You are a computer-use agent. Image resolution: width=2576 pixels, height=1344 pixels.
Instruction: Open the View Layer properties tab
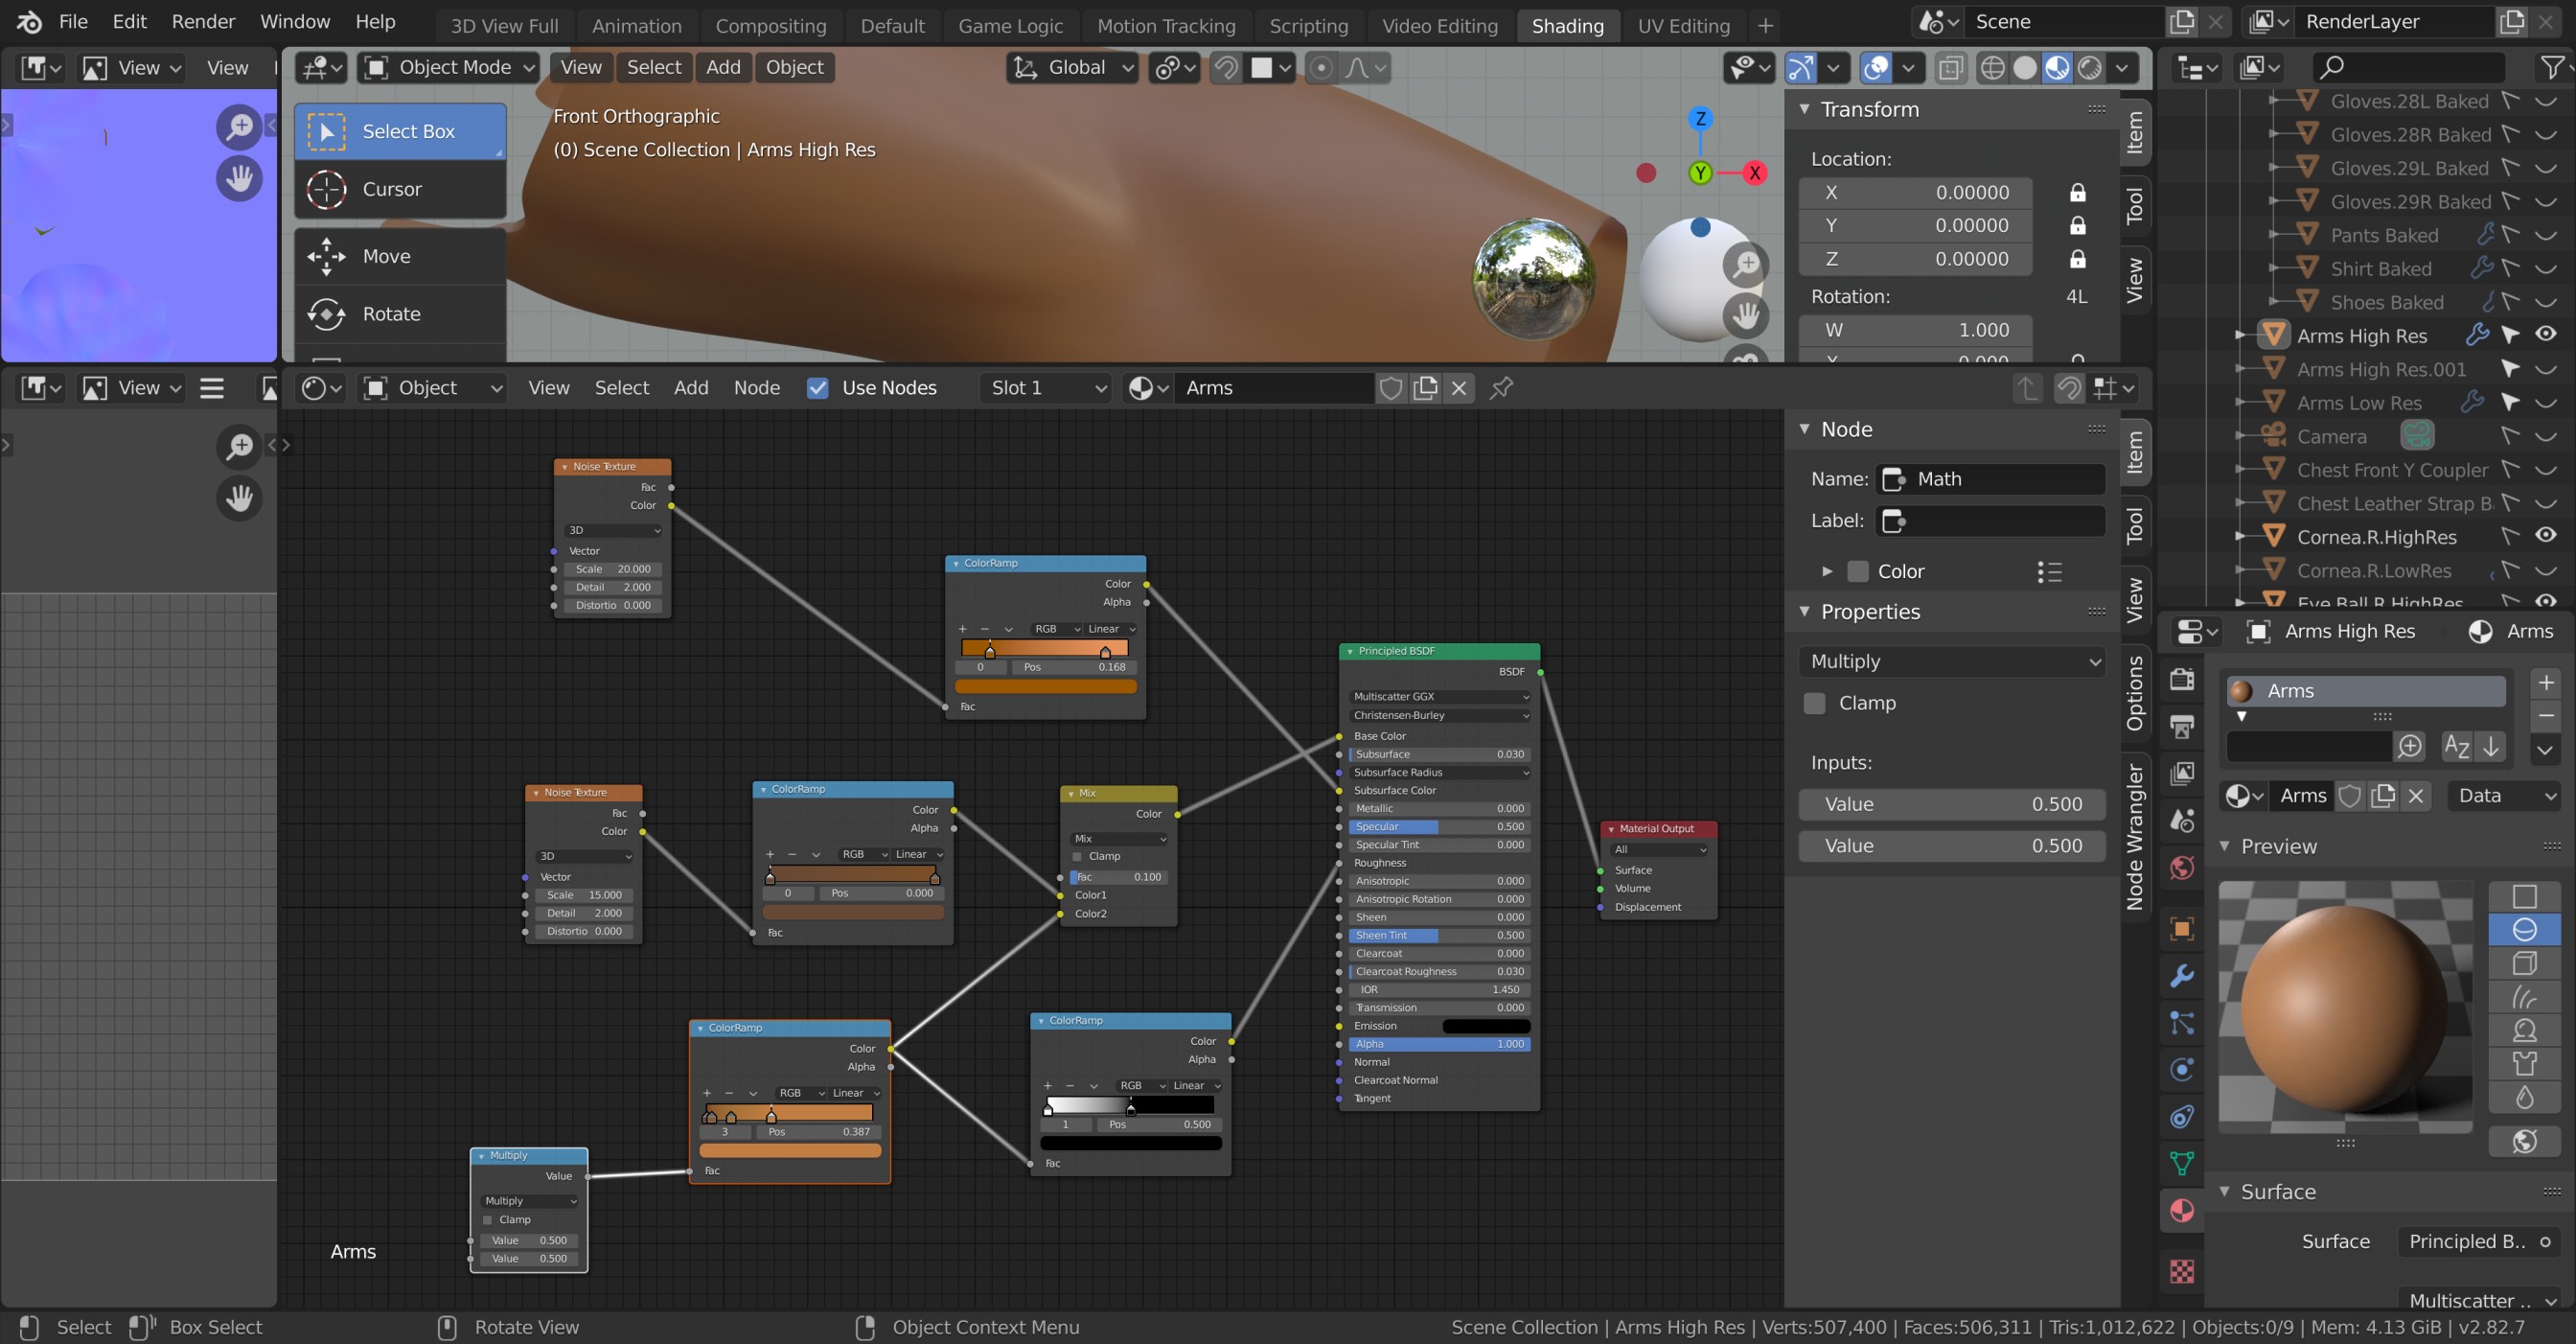(x=2182, y=773)
